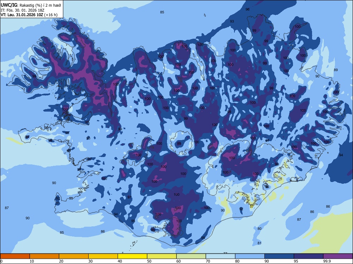Click the '30' legend tick label
Viewport: 353px width, 264px height.
click(90, 261)
